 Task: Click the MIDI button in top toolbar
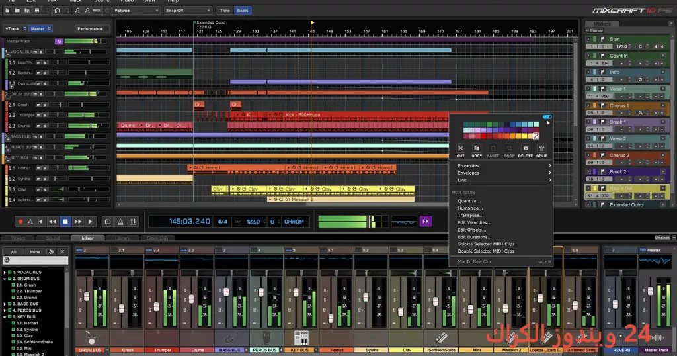point(97,11)
